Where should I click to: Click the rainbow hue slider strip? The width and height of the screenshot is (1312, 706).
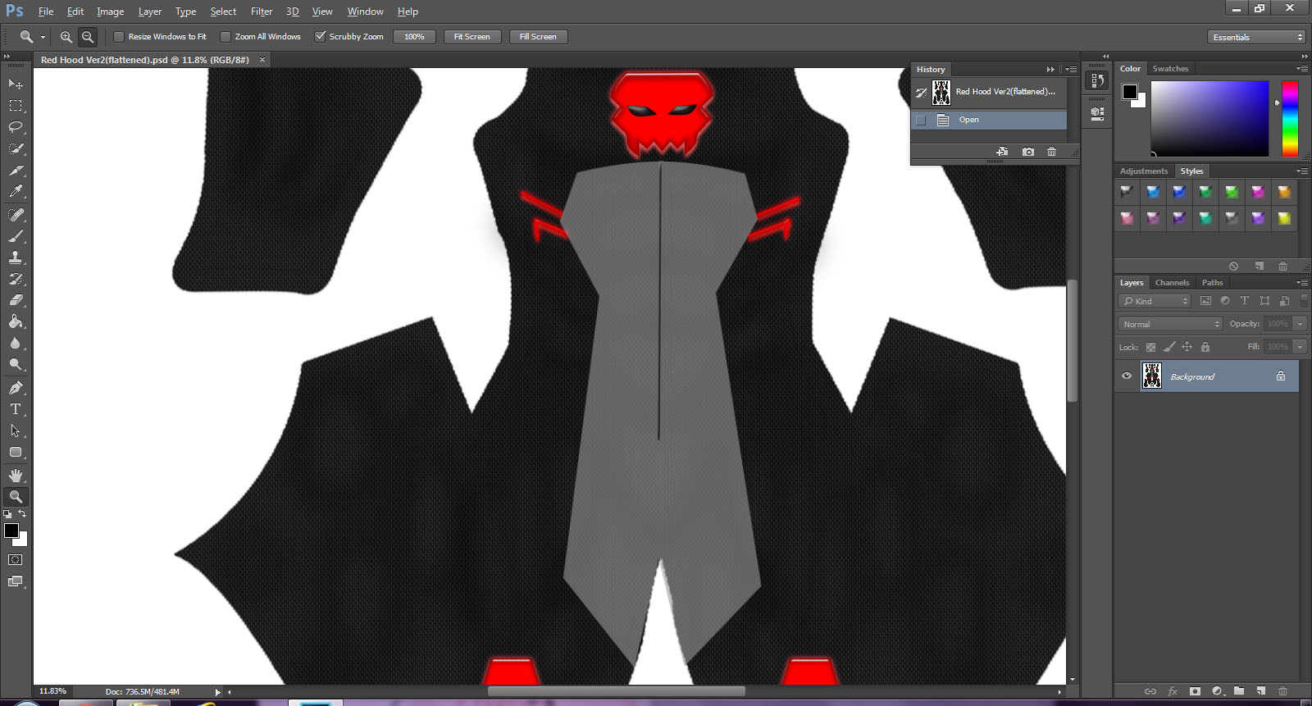1290,119
